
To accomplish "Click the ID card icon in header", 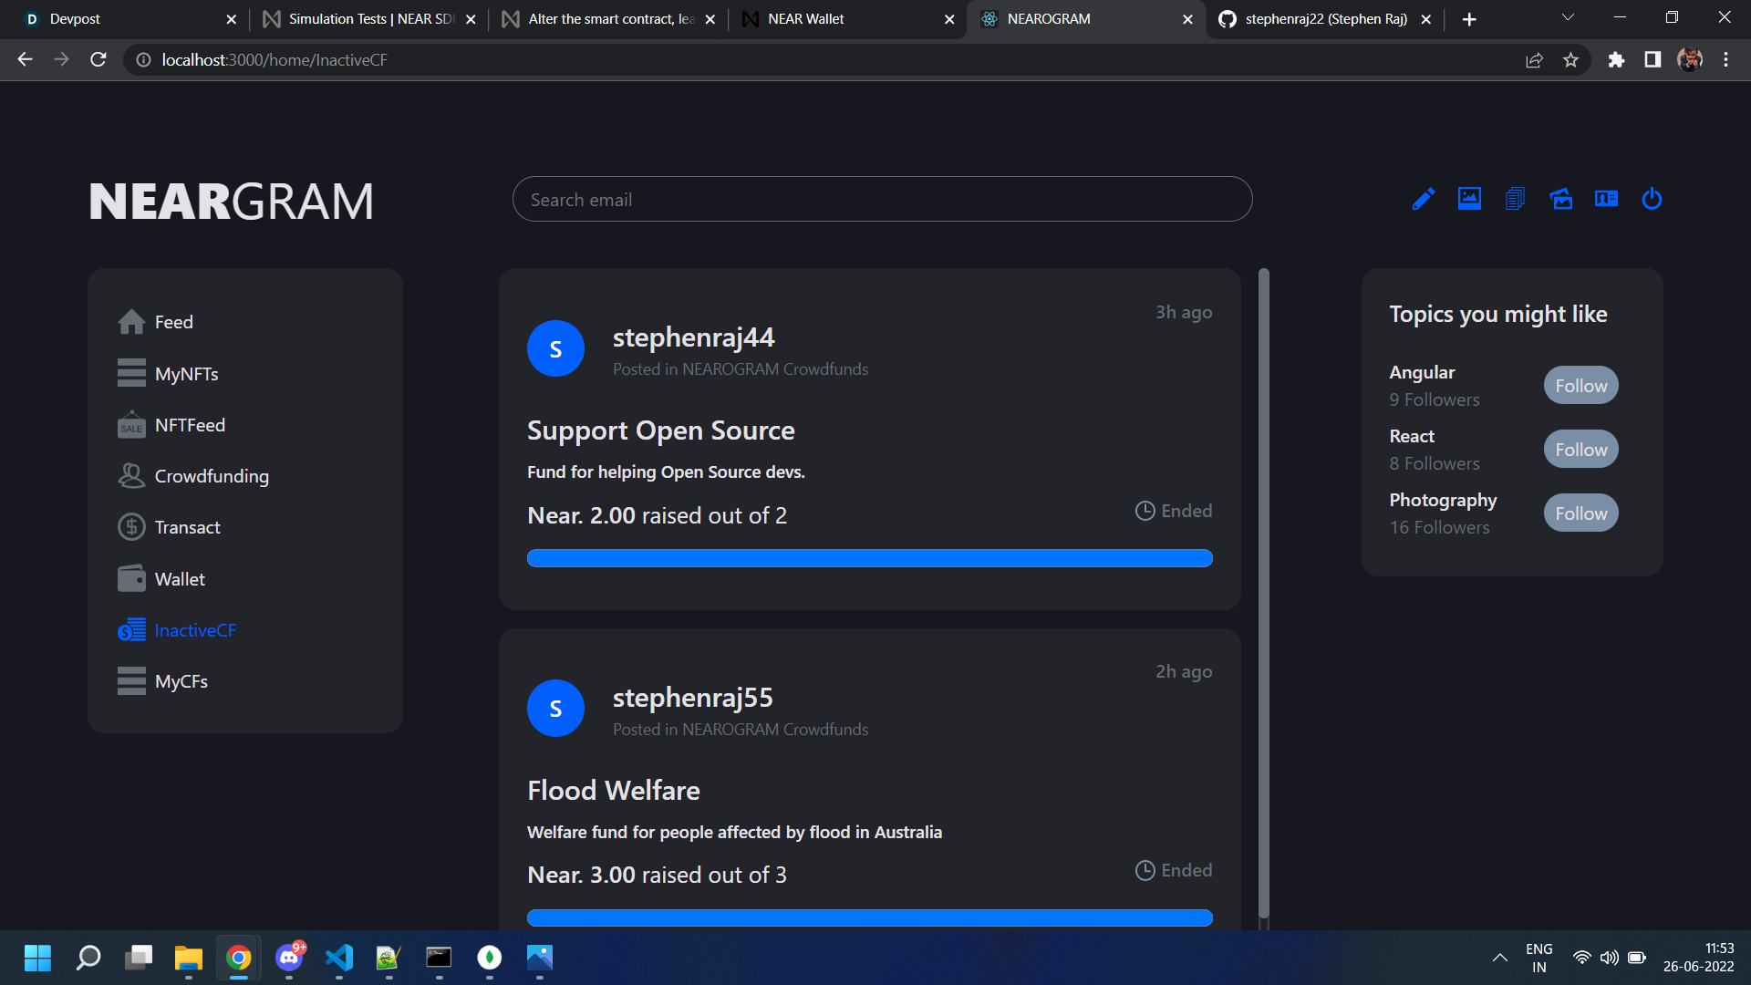I will click(1606, 199).
